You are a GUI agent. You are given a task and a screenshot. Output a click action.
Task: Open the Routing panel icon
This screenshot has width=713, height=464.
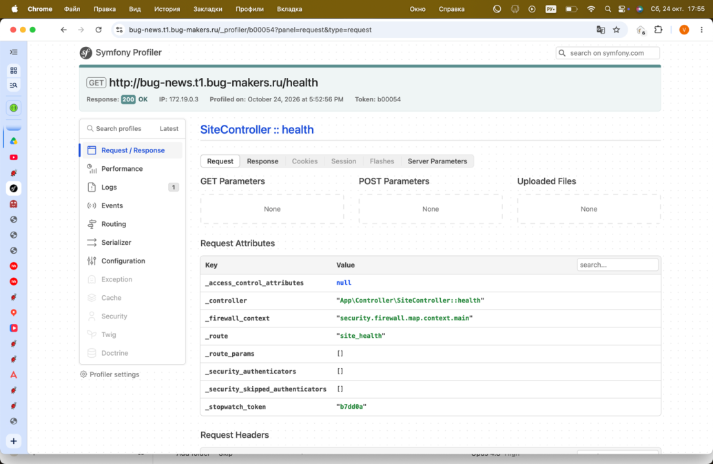(92, 224)
